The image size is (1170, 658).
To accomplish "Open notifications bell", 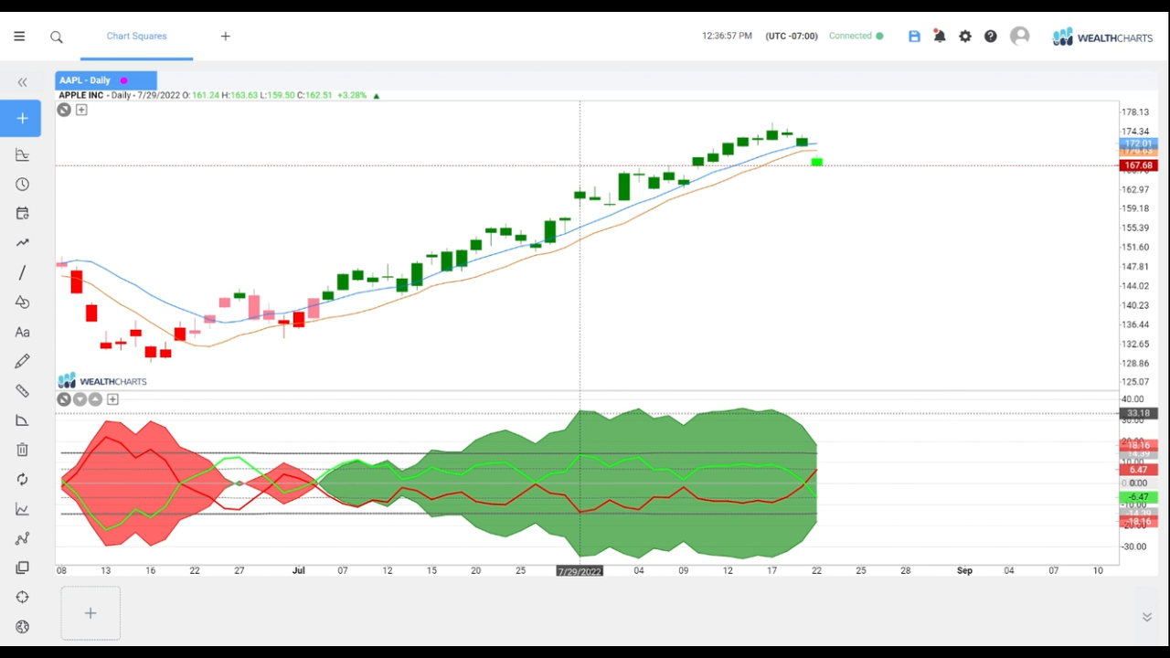I will (939, 37).
